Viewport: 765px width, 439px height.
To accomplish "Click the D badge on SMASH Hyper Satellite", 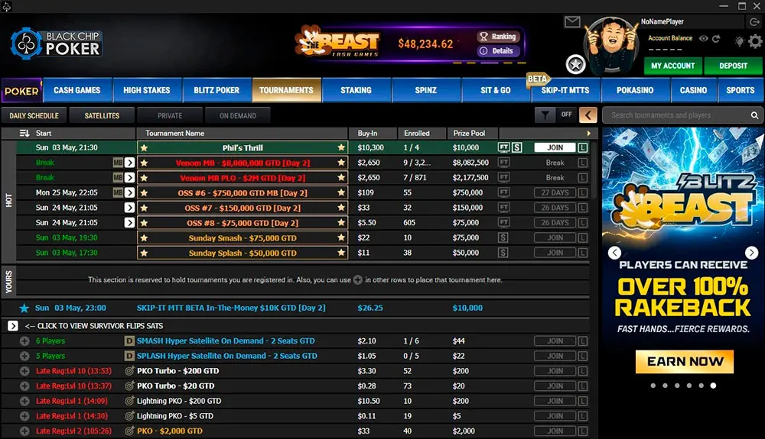I will pos(129,341).
